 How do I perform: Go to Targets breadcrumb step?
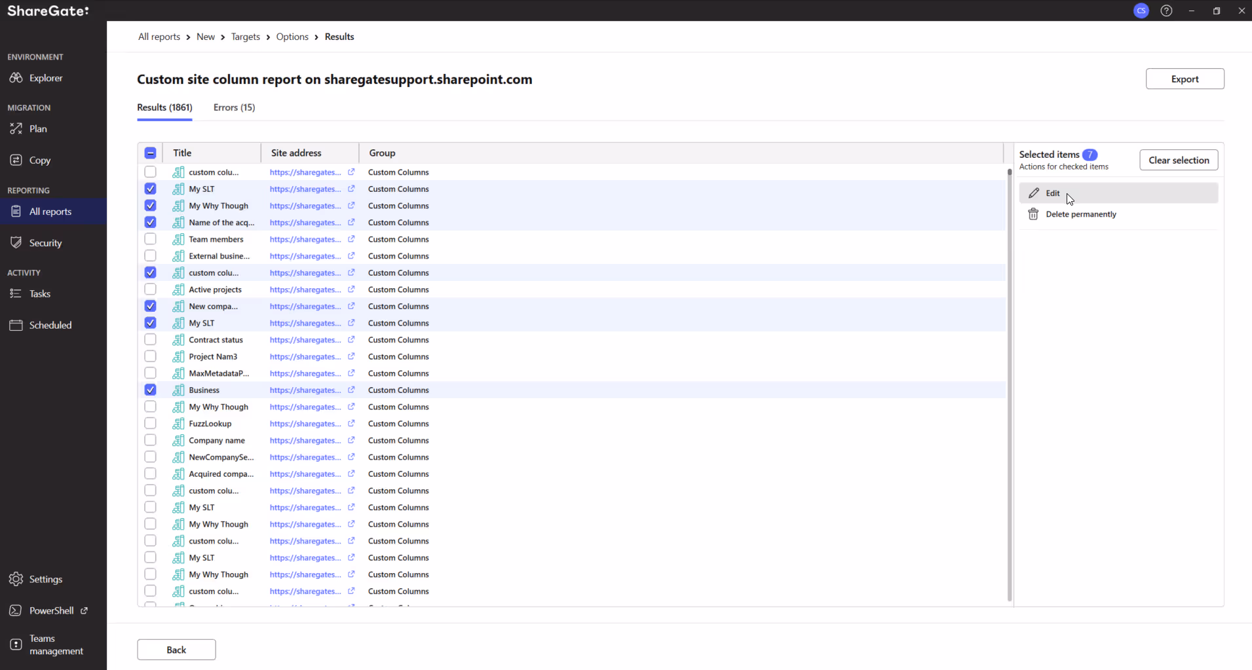click(246, 37)
